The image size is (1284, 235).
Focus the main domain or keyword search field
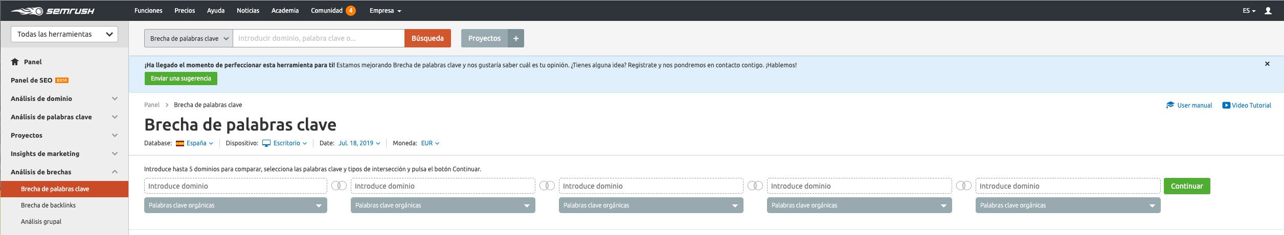point(319,38)
